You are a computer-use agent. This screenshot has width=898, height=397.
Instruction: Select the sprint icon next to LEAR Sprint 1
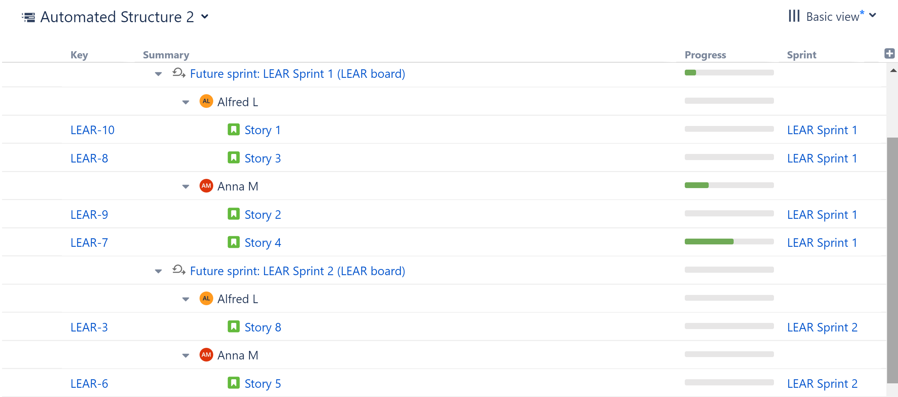[x=179, y=73]
